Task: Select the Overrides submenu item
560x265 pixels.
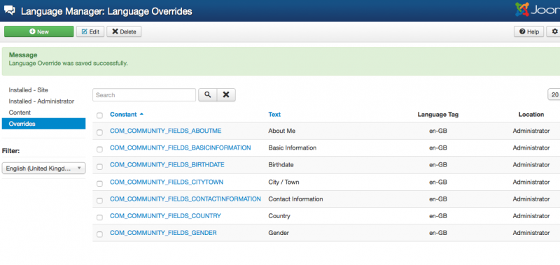Action: click(x=43, y=124)
